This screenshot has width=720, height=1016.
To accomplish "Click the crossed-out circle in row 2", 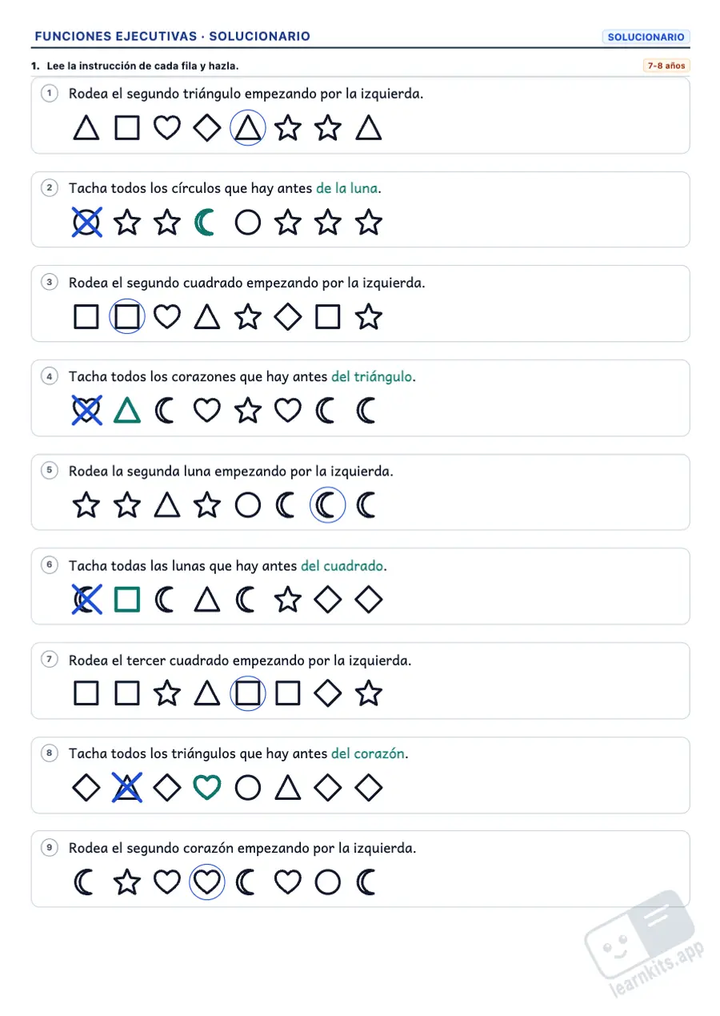I will 87,223.
